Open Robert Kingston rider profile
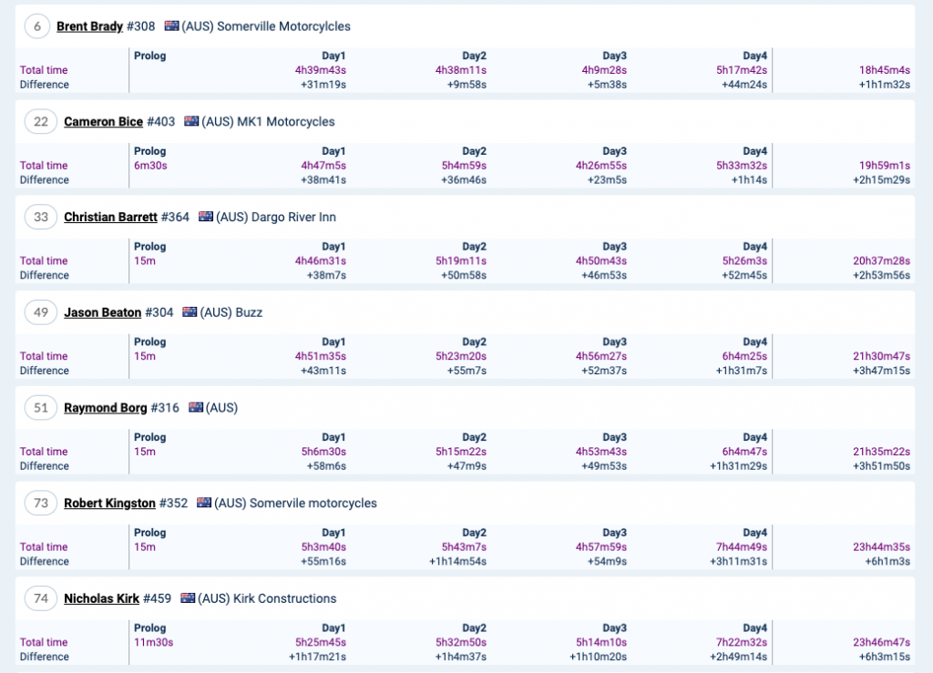The image size is (933, 673). [x=109, y=504]
